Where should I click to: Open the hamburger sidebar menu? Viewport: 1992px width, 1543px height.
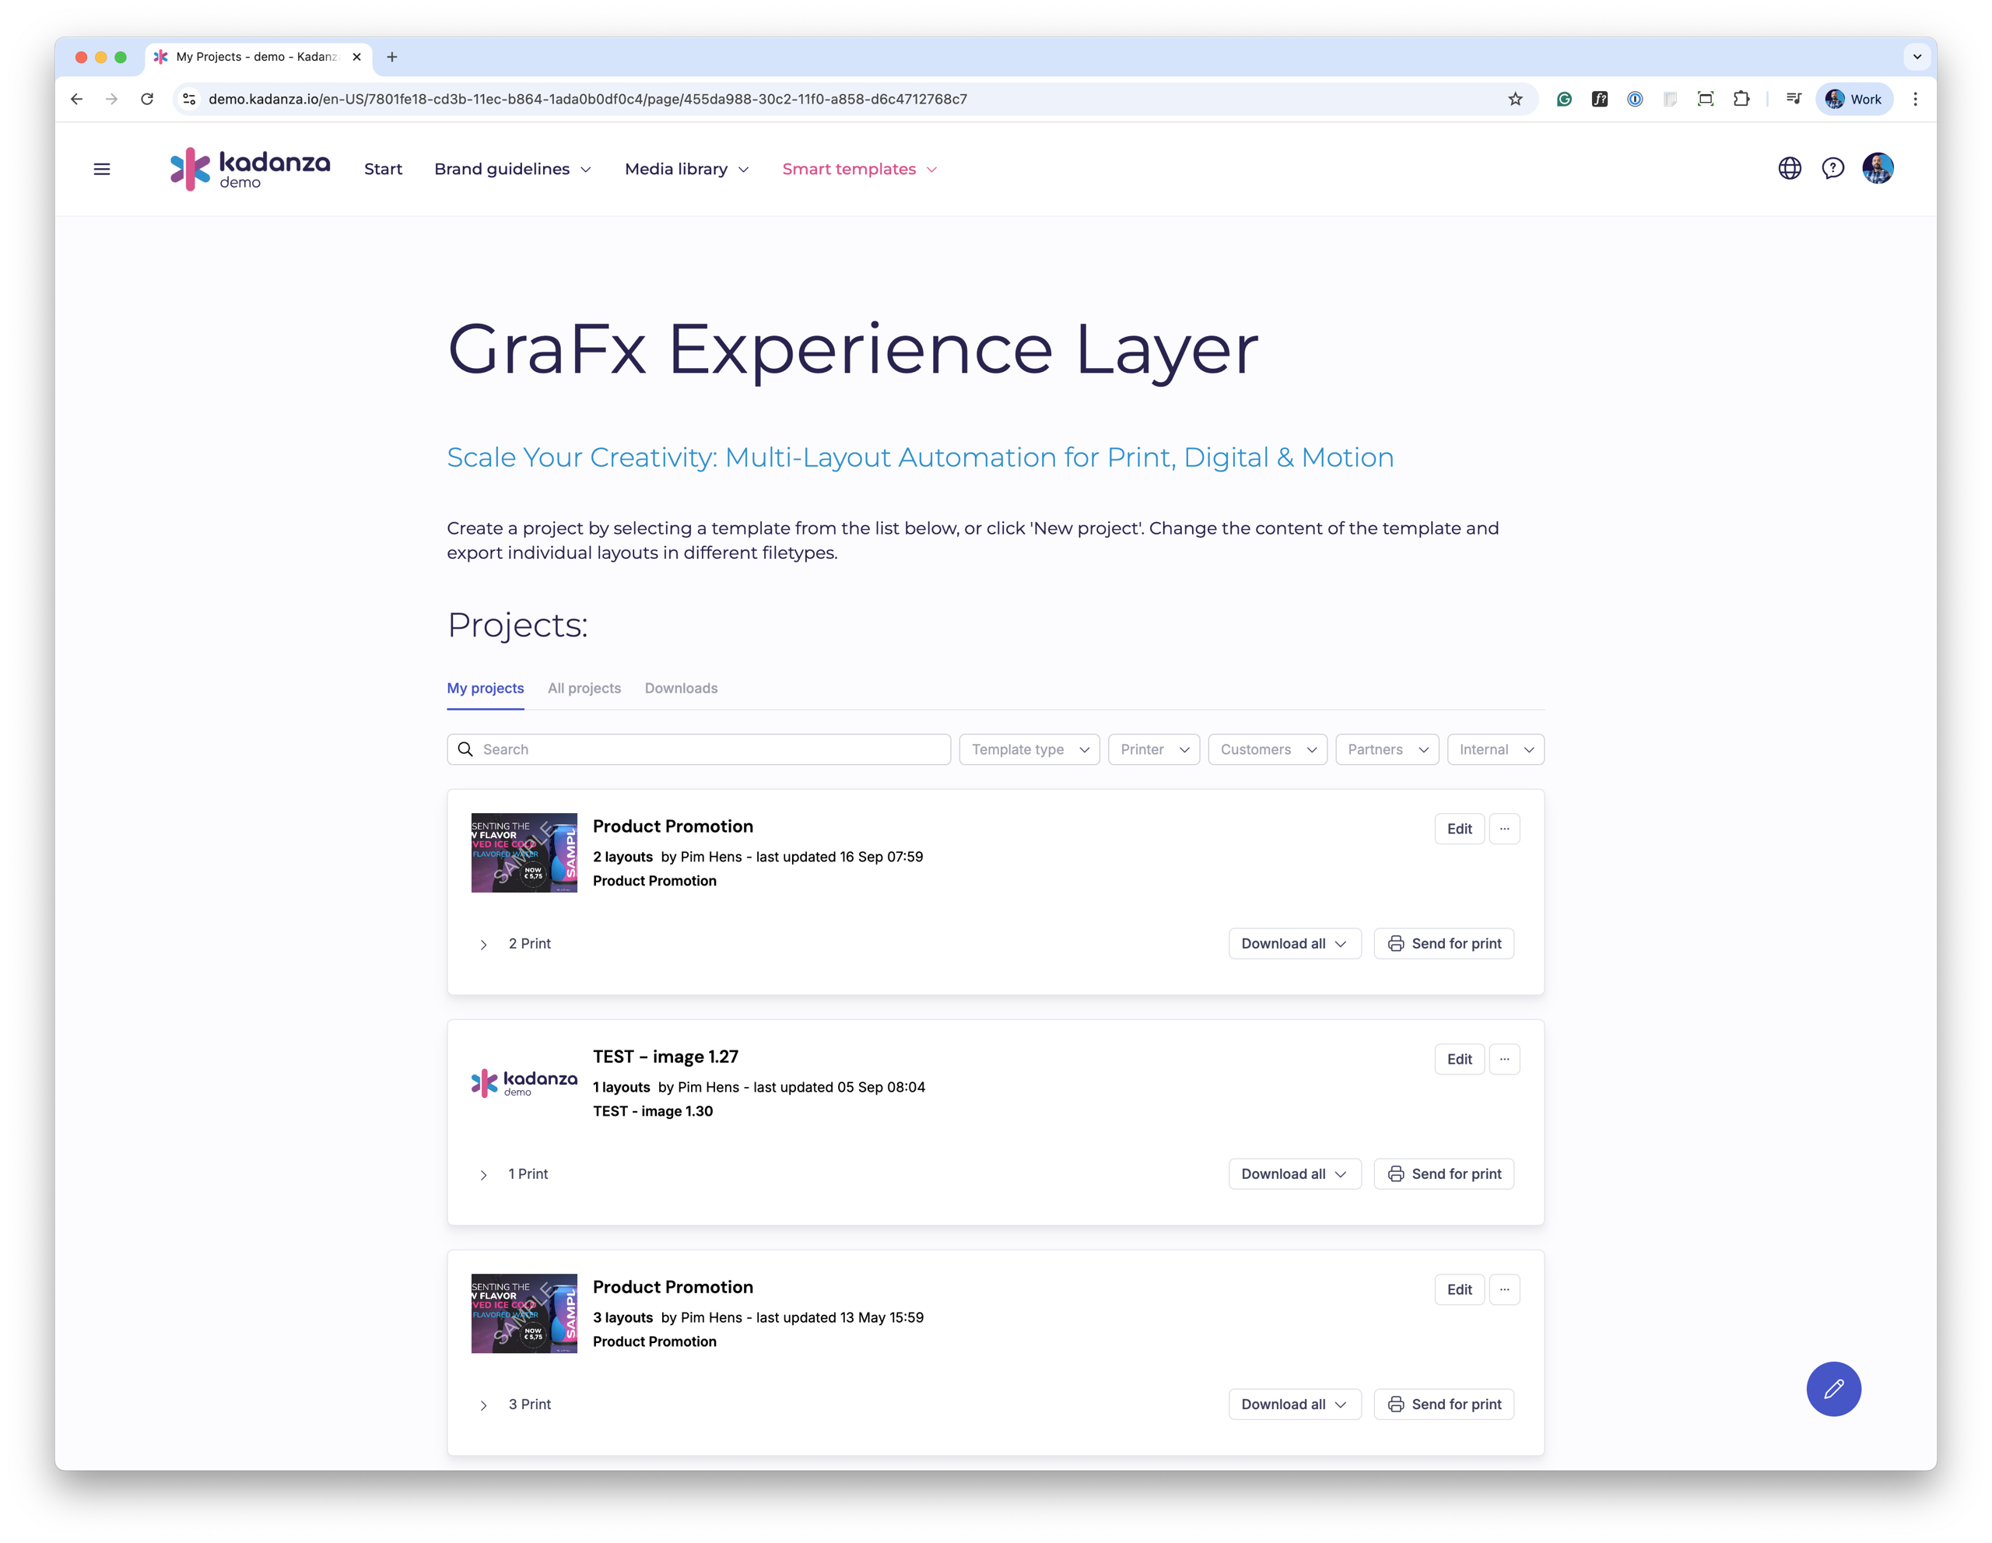[x=102, y=169]
